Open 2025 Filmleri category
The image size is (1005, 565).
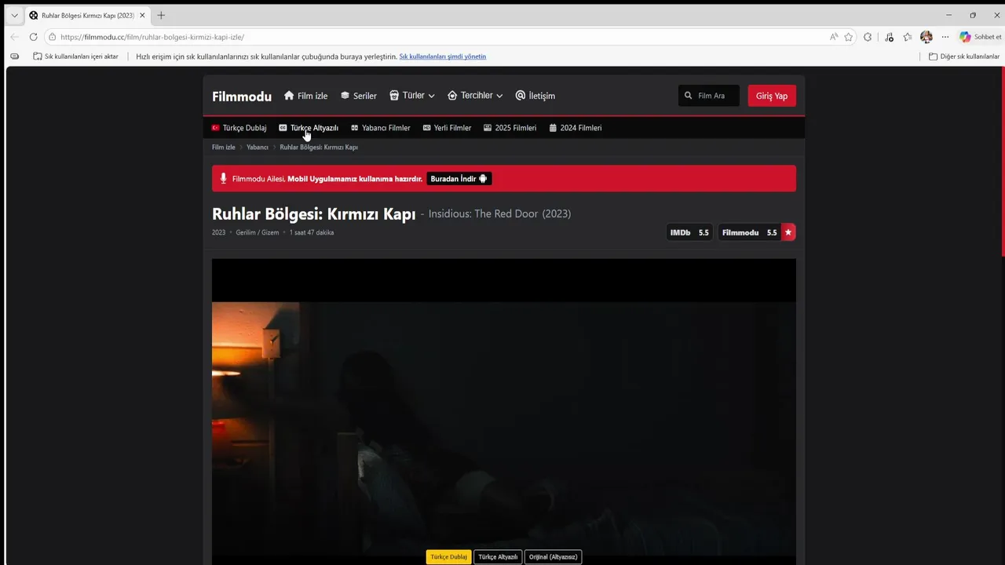pyautogui.click(x=510, y=128)
